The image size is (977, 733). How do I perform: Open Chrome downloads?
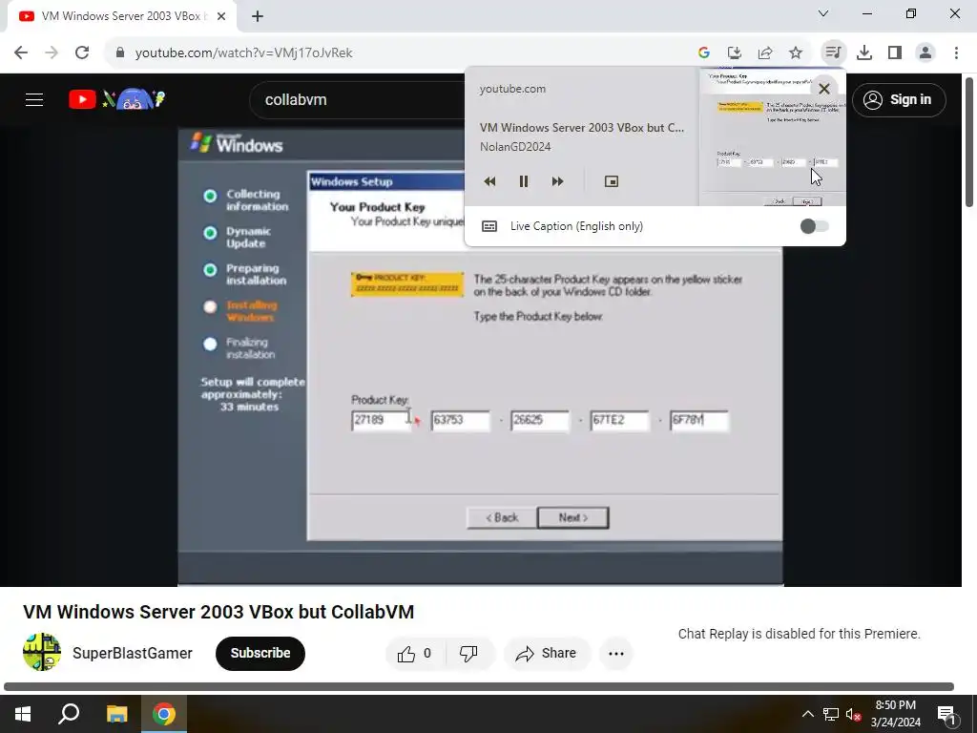pos(864,53)
